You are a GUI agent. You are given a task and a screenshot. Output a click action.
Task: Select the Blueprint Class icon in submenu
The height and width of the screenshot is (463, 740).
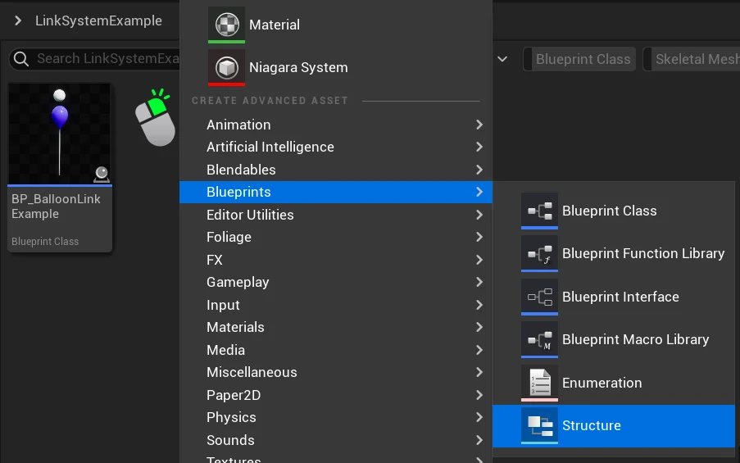coord(539,211)
